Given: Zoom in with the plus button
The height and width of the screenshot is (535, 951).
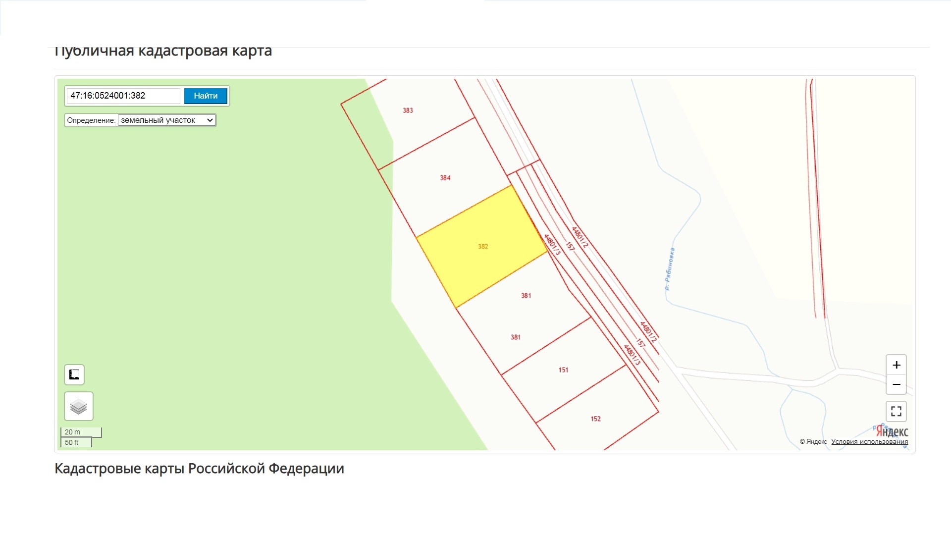Looking at the screenshot, I should click(x=896, y=365).
